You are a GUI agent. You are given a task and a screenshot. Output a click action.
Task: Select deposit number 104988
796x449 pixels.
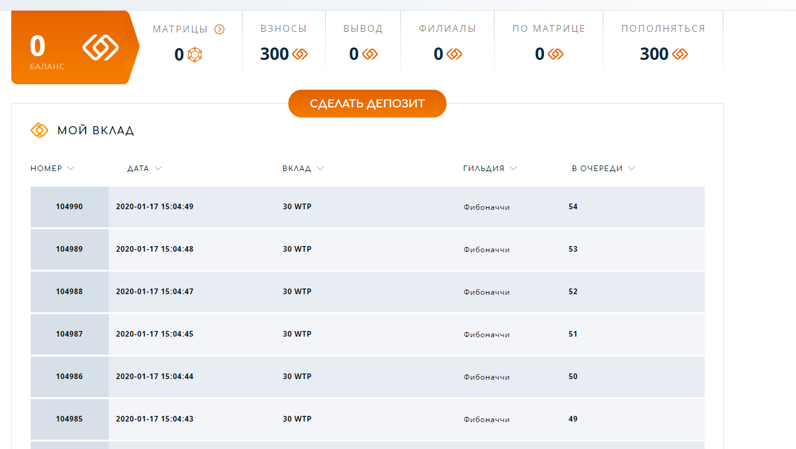click(69, 292)
